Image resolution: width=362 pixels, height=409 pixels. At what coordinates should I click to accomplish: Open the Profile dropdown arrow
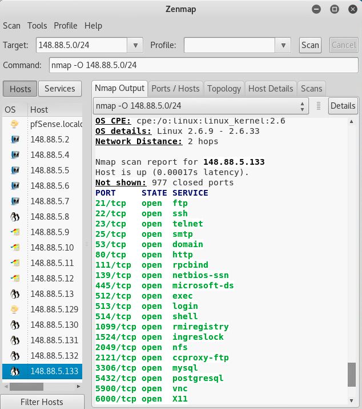click(x=283, y=45)
